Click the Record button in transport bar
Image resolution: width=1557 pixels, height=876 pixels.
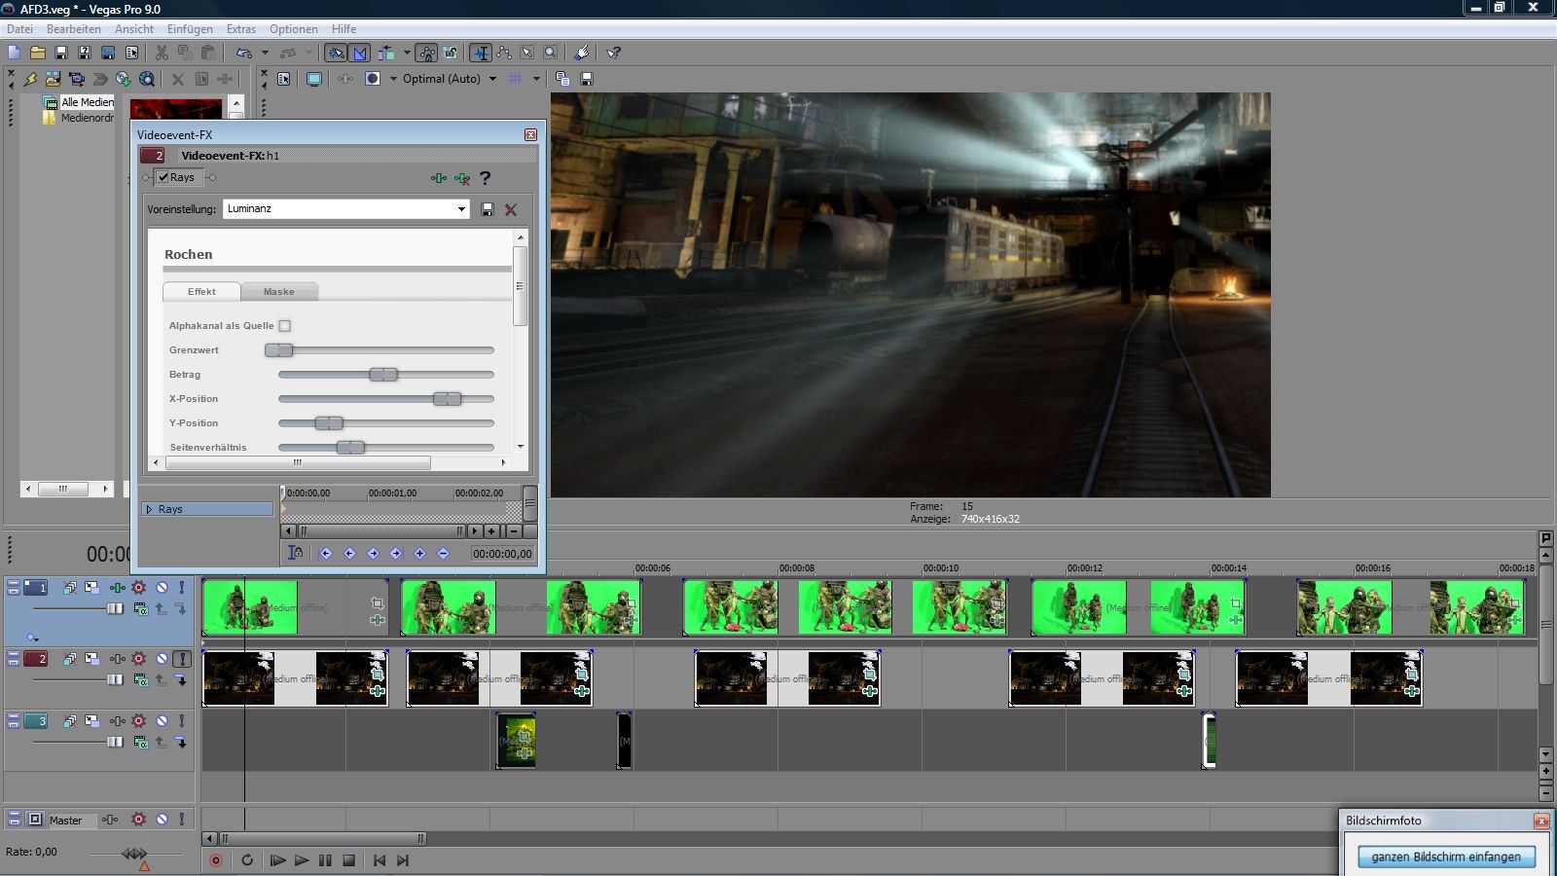click(x=216, y=860)
